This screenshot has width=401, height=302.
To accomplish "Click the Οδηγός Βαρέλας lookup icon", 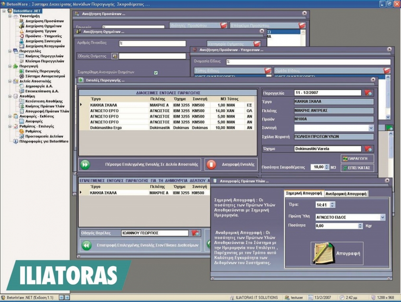I will point(195,233).
